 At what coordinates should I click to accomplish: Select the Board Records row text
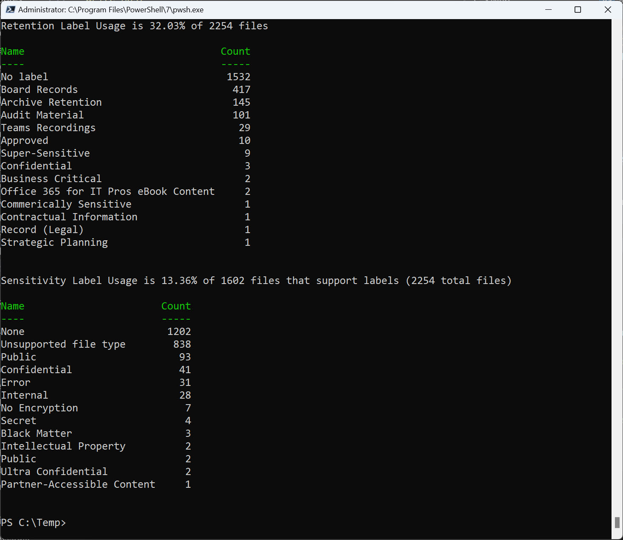pyautogui.click(x=39, y=90)
